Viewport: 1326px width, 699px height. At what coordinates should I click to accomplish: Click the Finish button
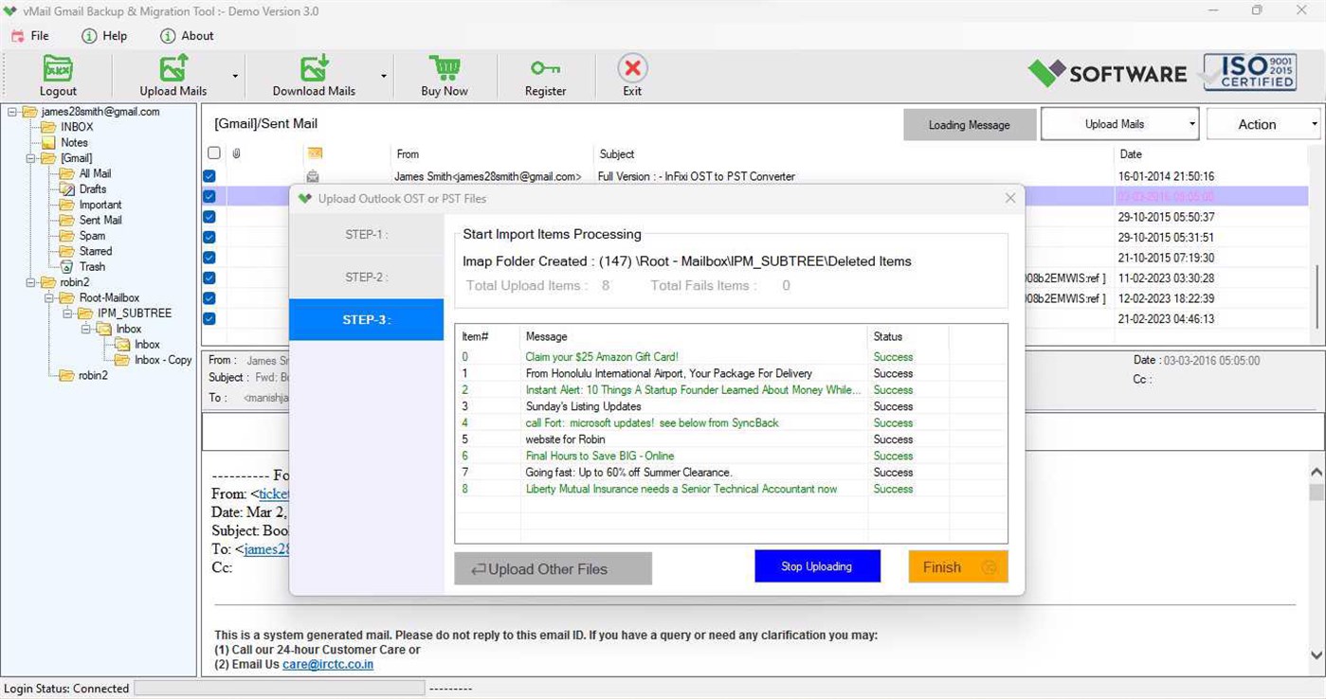[x=958, y=566]
